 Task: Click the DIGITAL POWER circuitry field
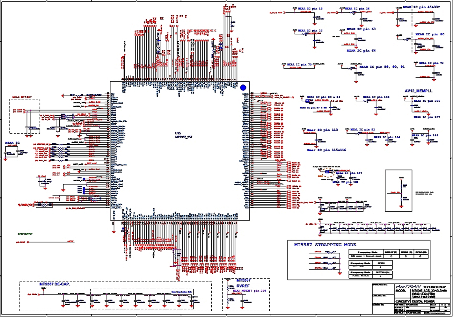point(423,301)
